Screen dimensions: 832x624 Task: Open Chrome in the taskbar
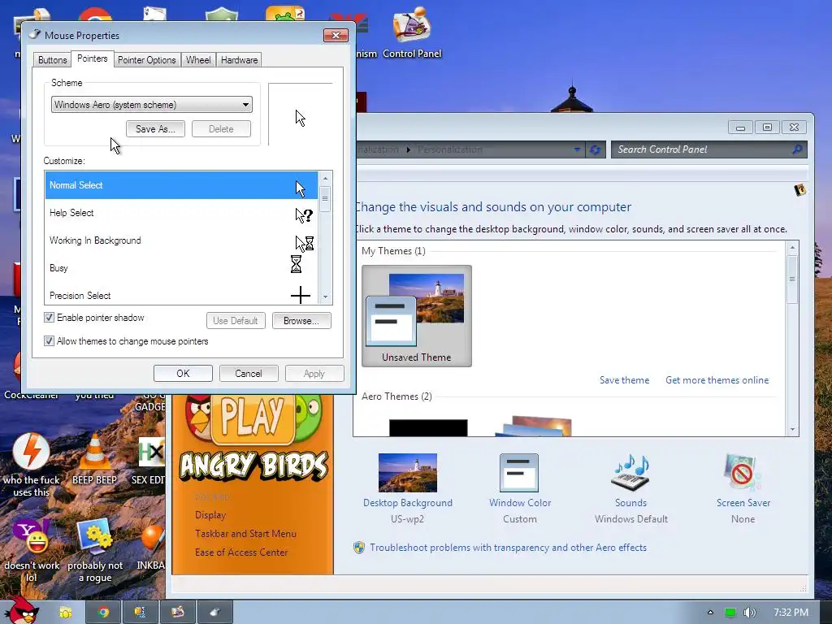(x=103, y=613)
